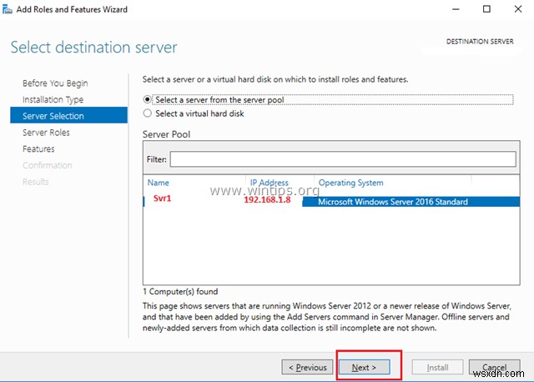534x382 pixels.
Task: Click the wizard icon in title bar
Action: tap(8, 8)
